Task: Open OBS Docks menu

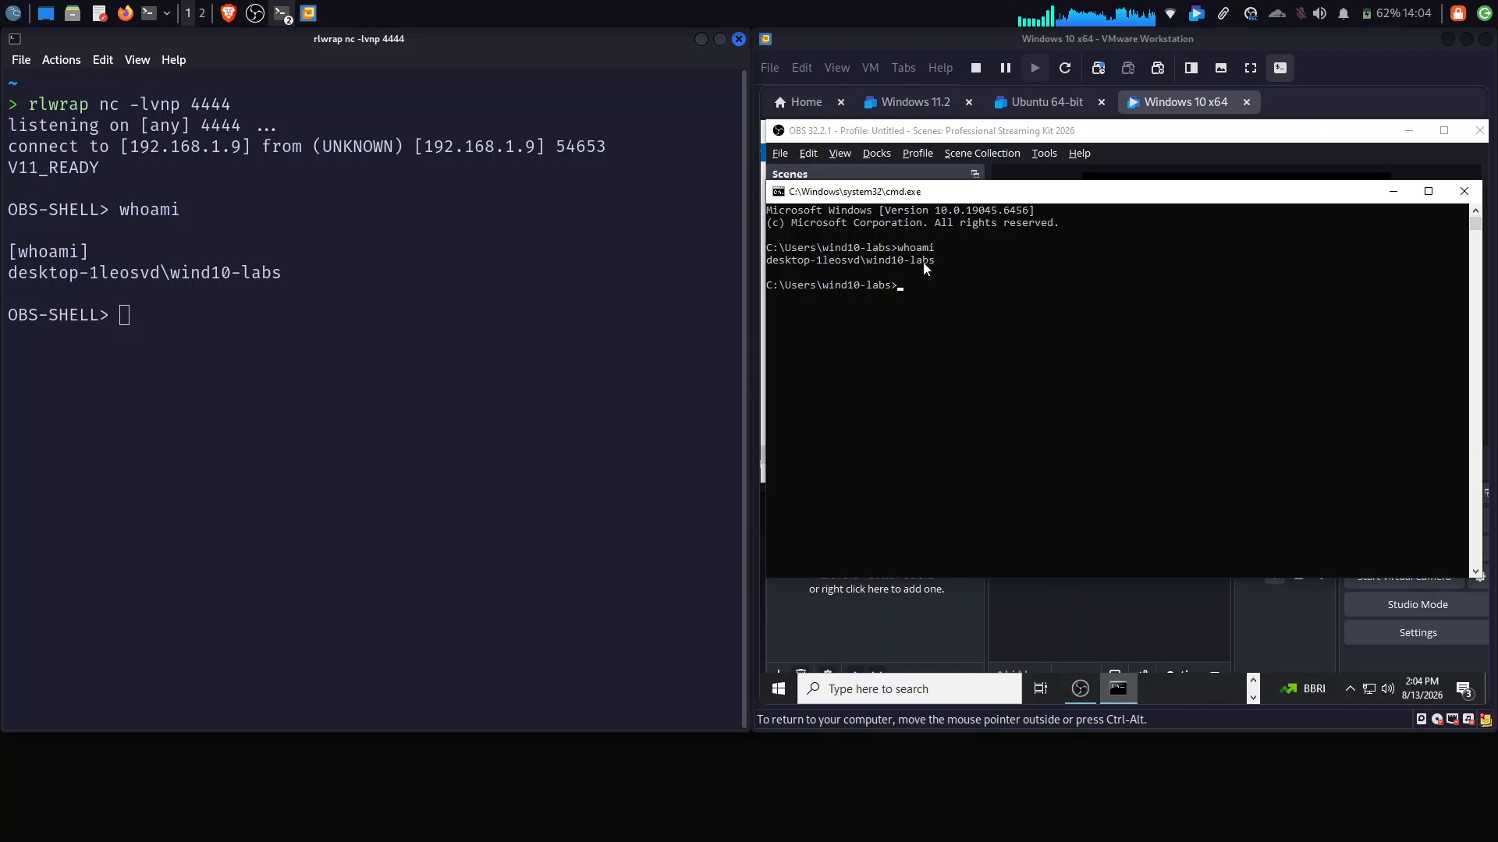Action: pos(876,154)
